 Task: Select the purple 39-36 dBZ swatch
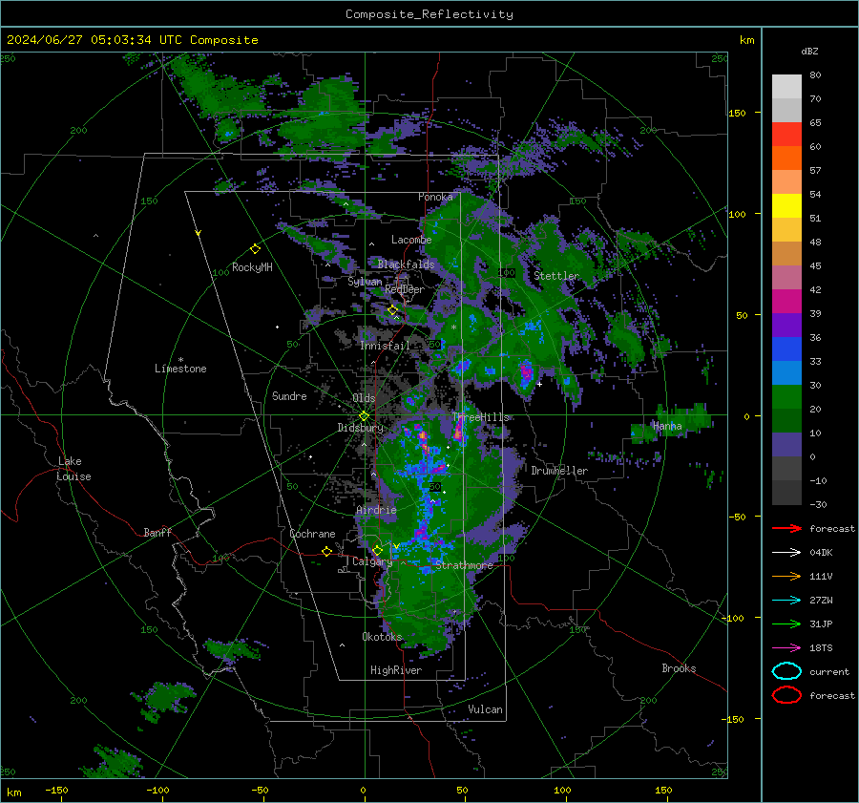pyautogui.click(x=786, y=325)
